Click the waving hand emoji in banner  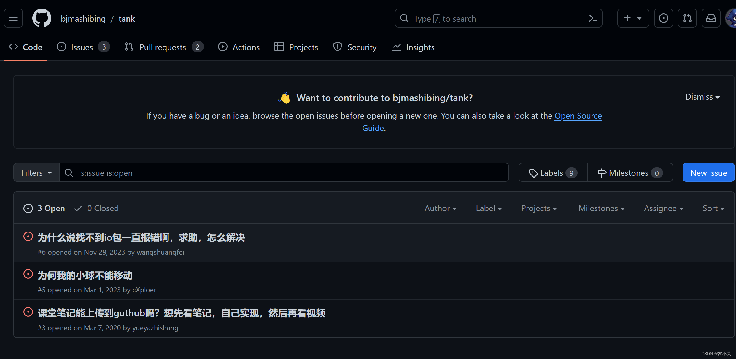(284, 98)
